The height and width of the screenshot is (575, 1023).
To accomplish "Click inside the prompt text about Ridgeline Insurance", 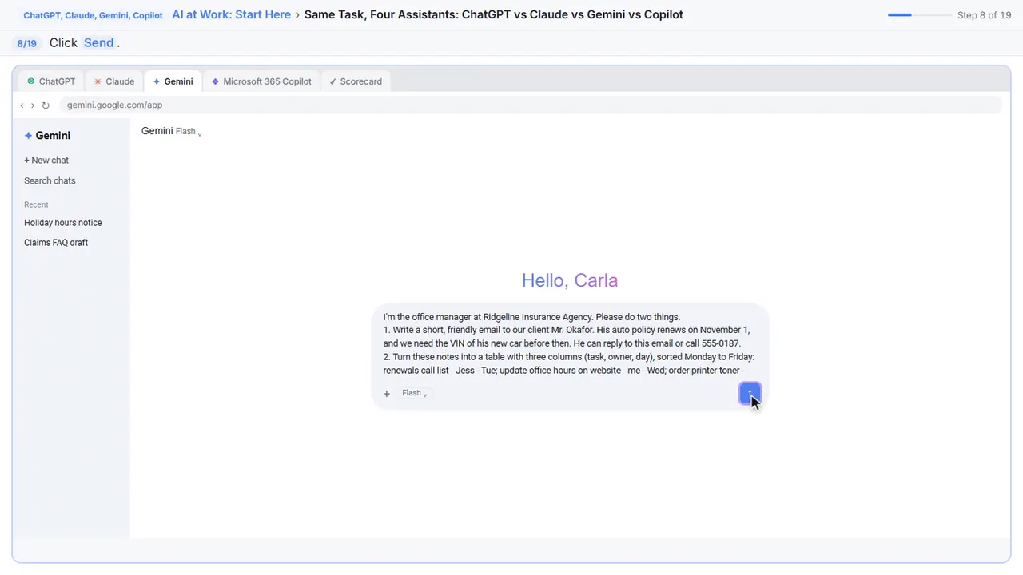I will click(569, 343).
